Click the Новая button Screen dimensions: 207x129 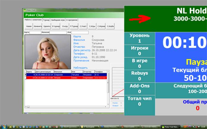pos(29,26)
